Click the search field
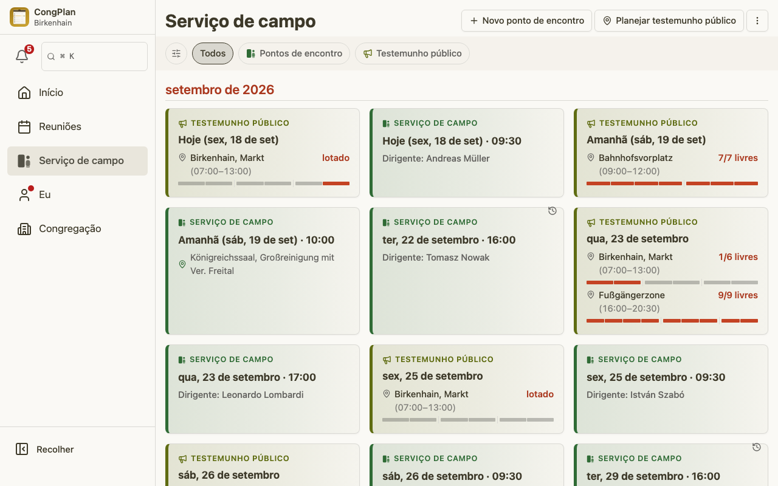778x486 pixels. 94,56
